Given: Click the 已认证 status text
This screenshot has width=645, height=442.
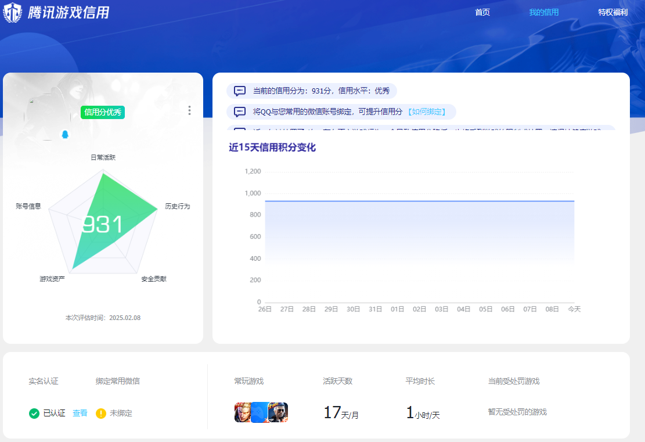Looking at the screenshot, I should tap(55, 413).
